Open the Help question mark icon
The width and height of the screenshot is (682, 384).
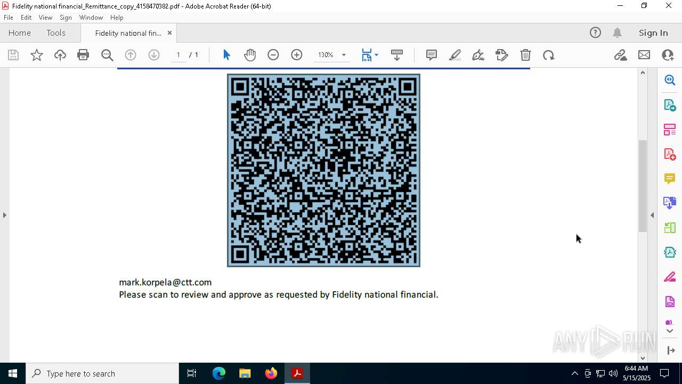[595, 33]
